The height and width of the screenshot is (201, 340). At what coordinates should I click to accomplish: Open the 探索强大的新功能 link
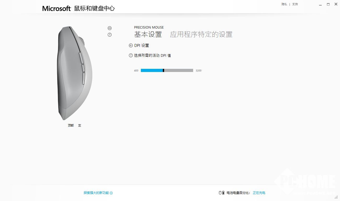pyautogui.click(x=96, y=193)
